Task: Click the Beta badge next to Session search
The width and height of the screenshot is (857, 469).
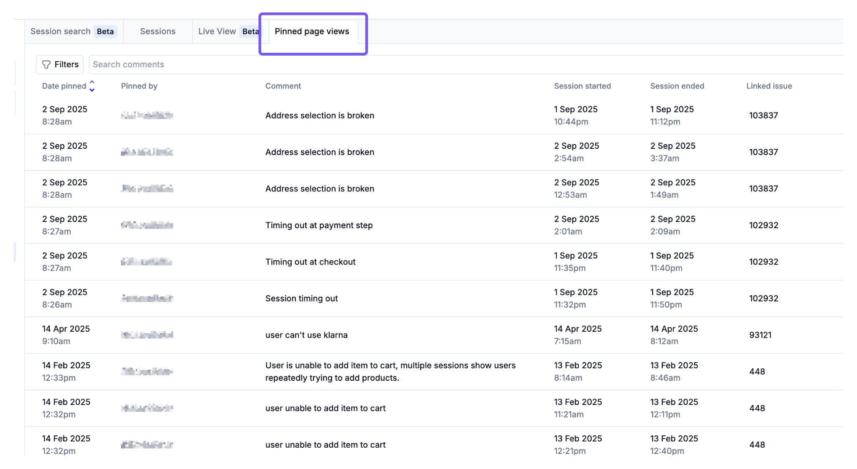Action: (x=105, y=31)
